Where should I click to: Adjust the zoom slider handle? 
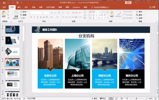pos(136,98)
